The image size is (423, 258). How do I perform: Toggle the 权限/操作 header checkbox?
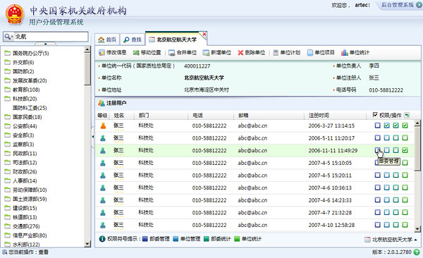pos(375,115)
